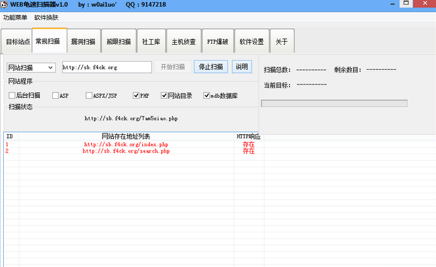The height and width of the screenshot is (267, 436).
Task: Switch to the 漏洞扫描 tab
Action: click(x=83, y=42)
